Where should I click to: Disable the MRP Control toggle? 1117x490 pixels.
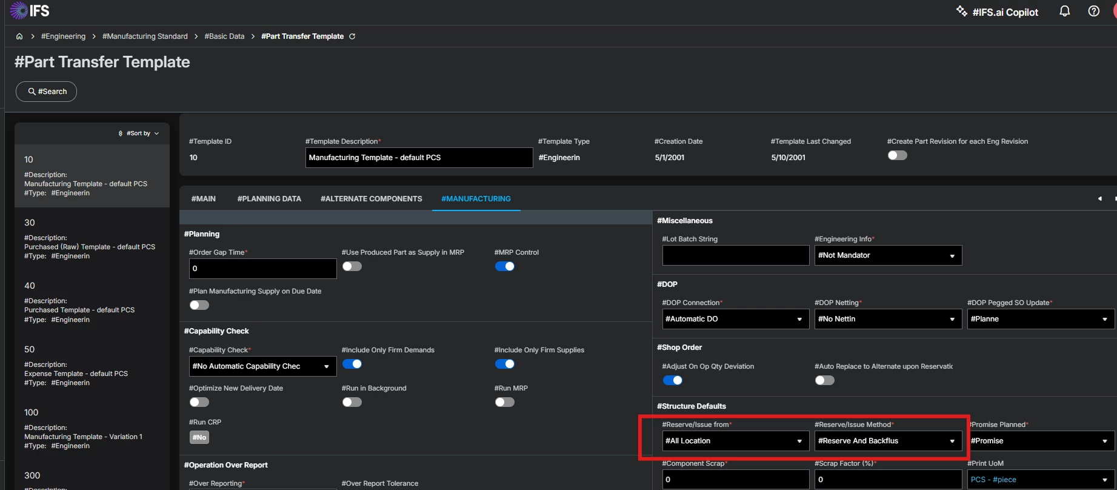tap(504, 266)
